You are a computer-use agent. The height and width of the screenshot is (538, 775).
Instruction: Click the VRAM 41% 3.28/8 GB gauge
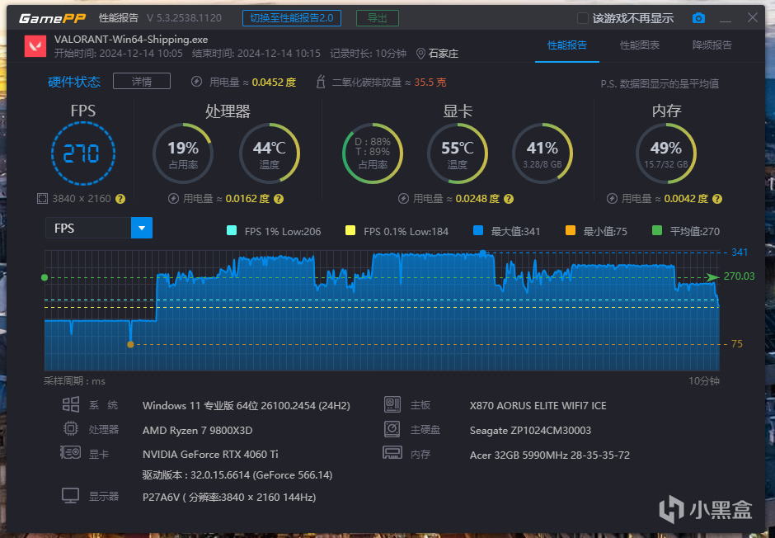tap(542, 153)
